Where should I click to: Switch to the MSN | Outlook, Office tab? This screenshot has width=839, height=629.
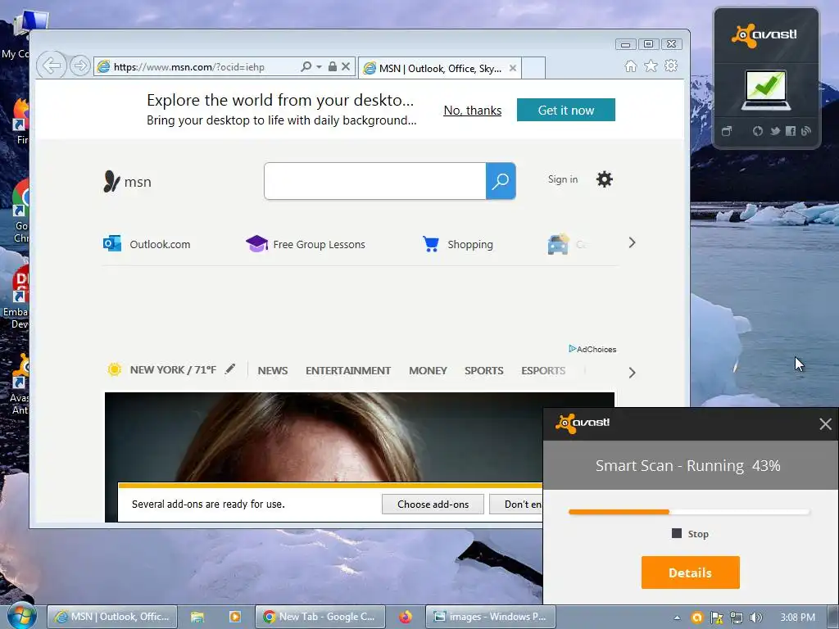click(439, 68)
